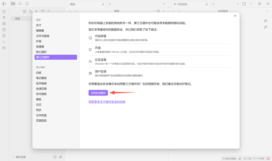Close the 欢迎 tab
Viewport: 272px width, 161px height.
click(x=103, y=4)
